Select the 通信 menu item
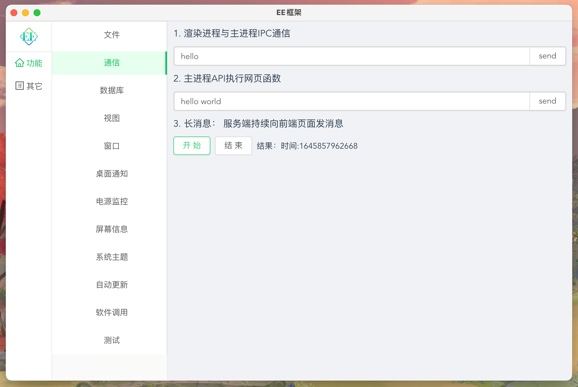The height and width of the screenshot is (387, 578). coord(112,62)
